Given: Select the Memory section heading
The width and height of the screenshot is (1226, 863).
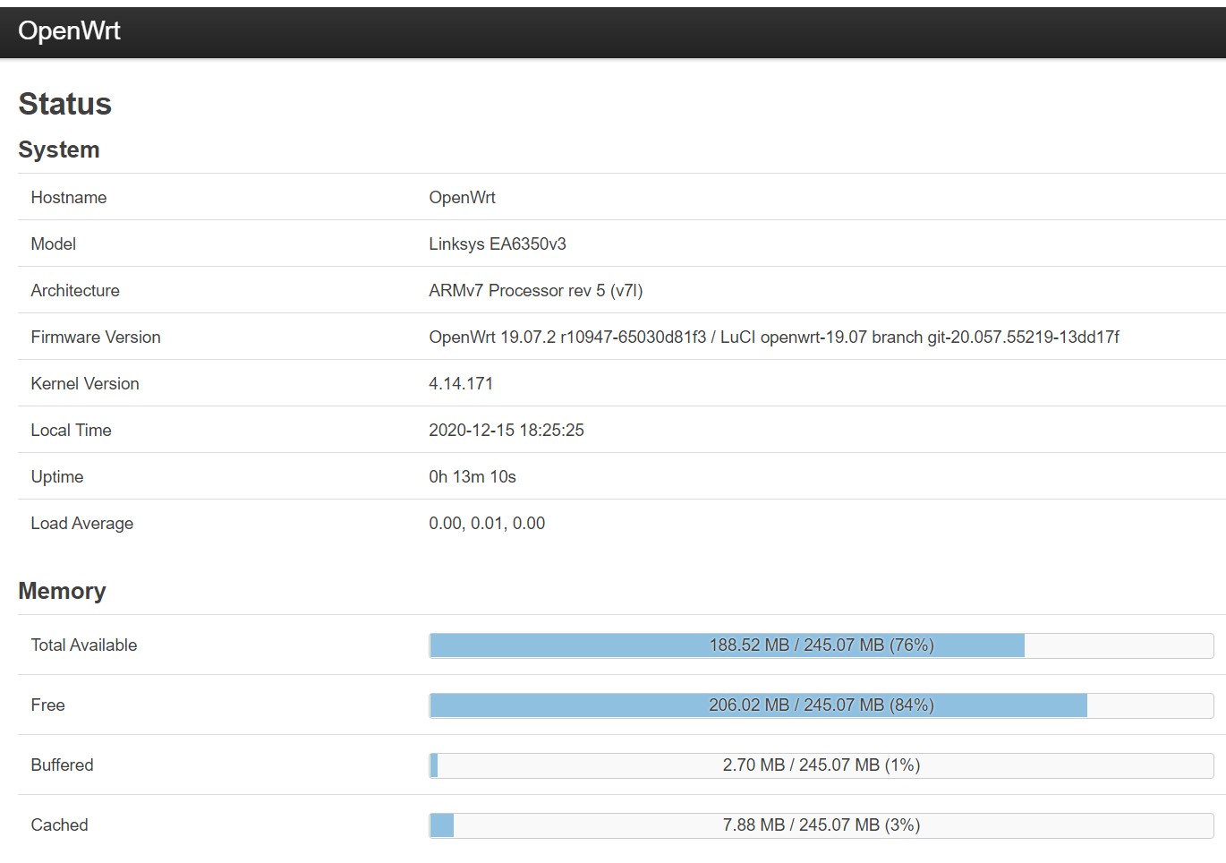Looking at the screenshot, I should [62, 591].
